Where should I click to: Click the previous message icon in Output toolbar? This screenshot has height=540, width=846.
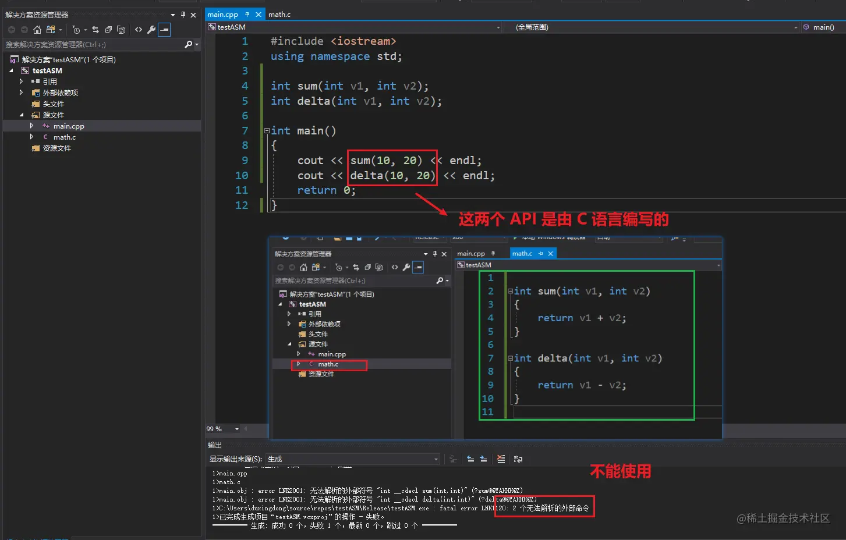click(x=470, y=459)
